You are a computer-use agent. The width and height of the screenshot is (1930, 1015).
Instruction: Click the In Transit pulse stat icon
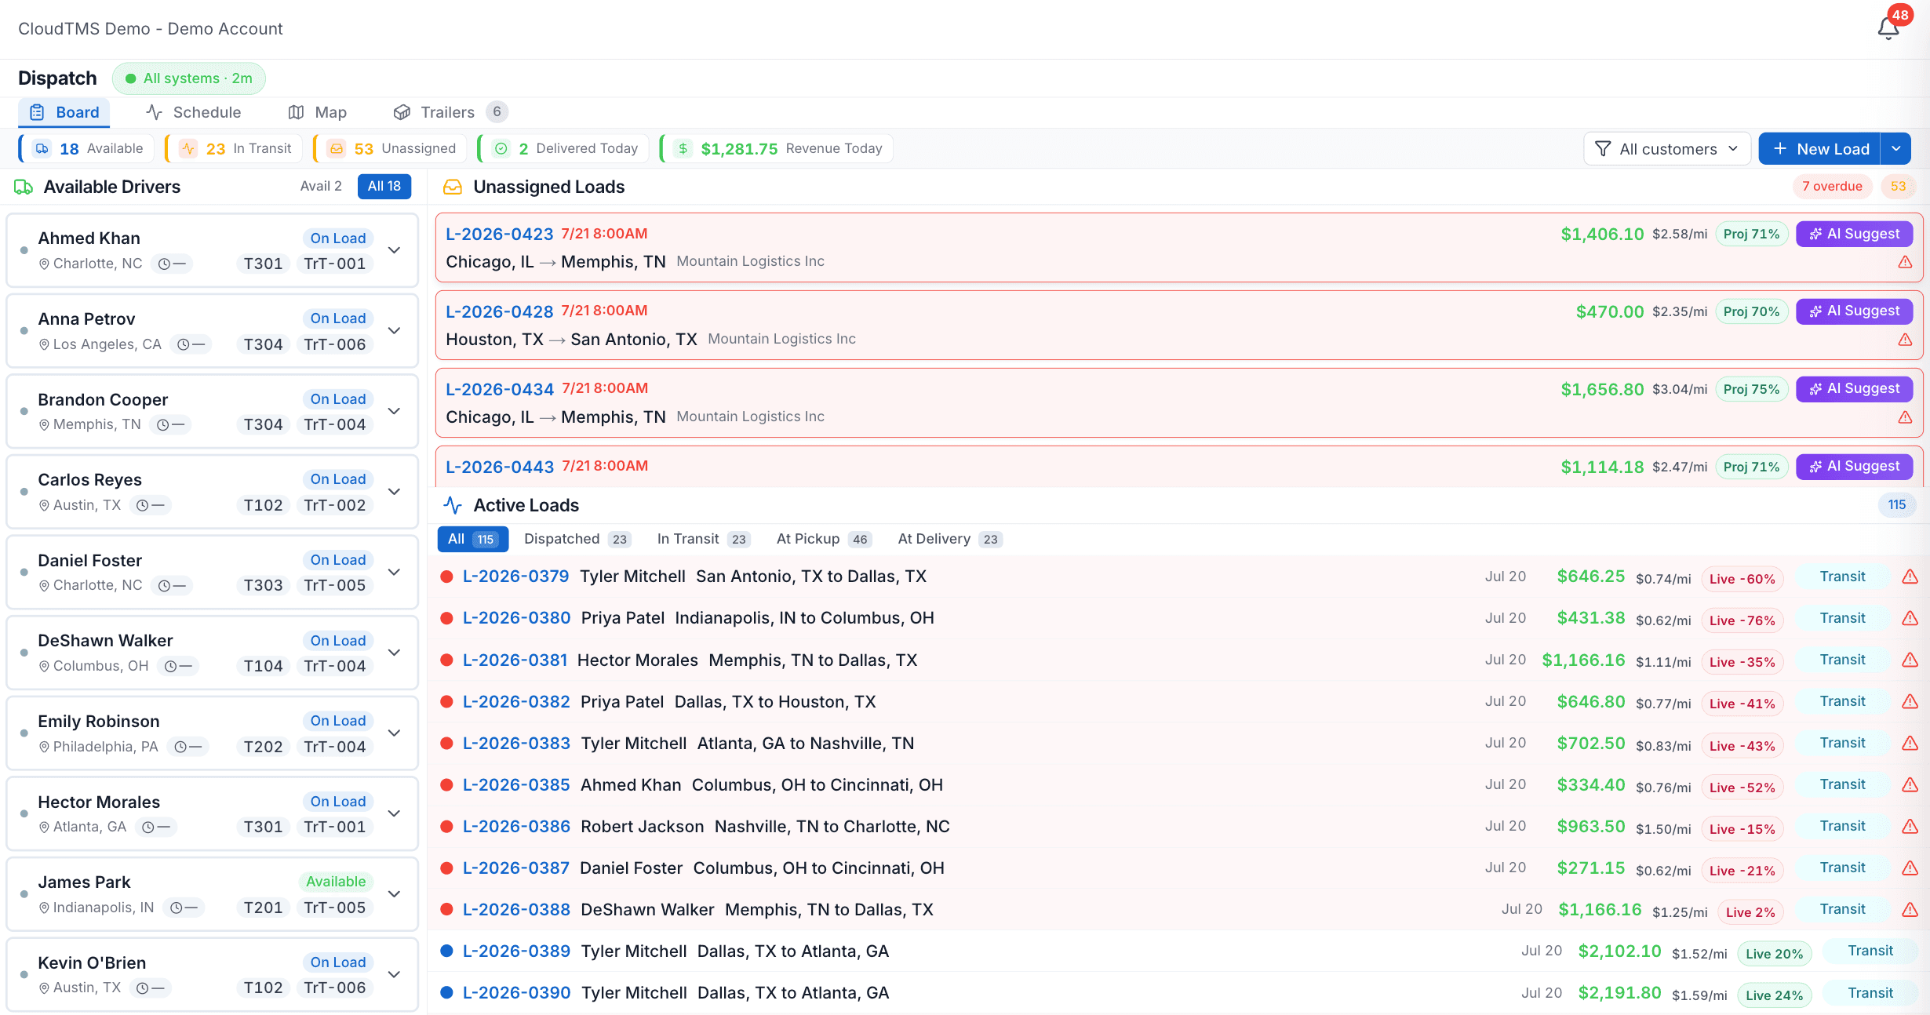[188, 148]
